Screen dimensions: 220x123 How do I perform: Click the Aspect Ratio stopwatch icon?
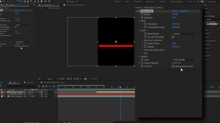click(x=145, y=43)
